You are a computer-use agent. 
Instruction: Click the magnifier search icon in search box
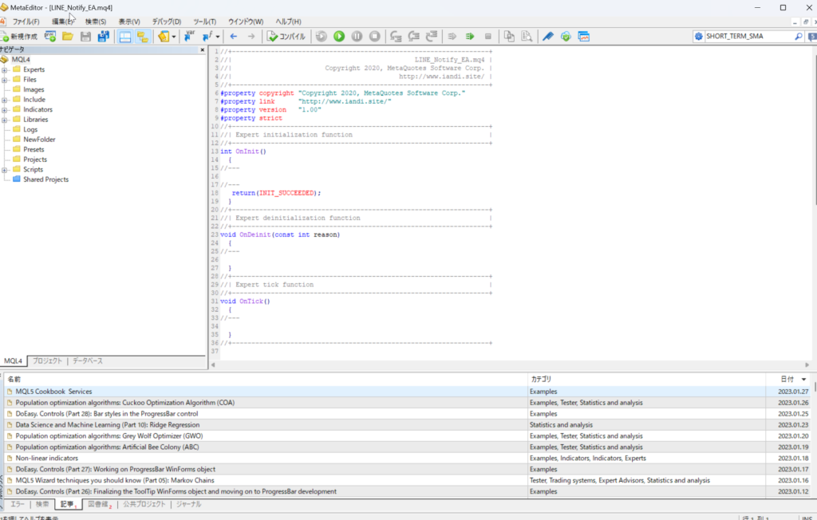(x=798, y=37)
